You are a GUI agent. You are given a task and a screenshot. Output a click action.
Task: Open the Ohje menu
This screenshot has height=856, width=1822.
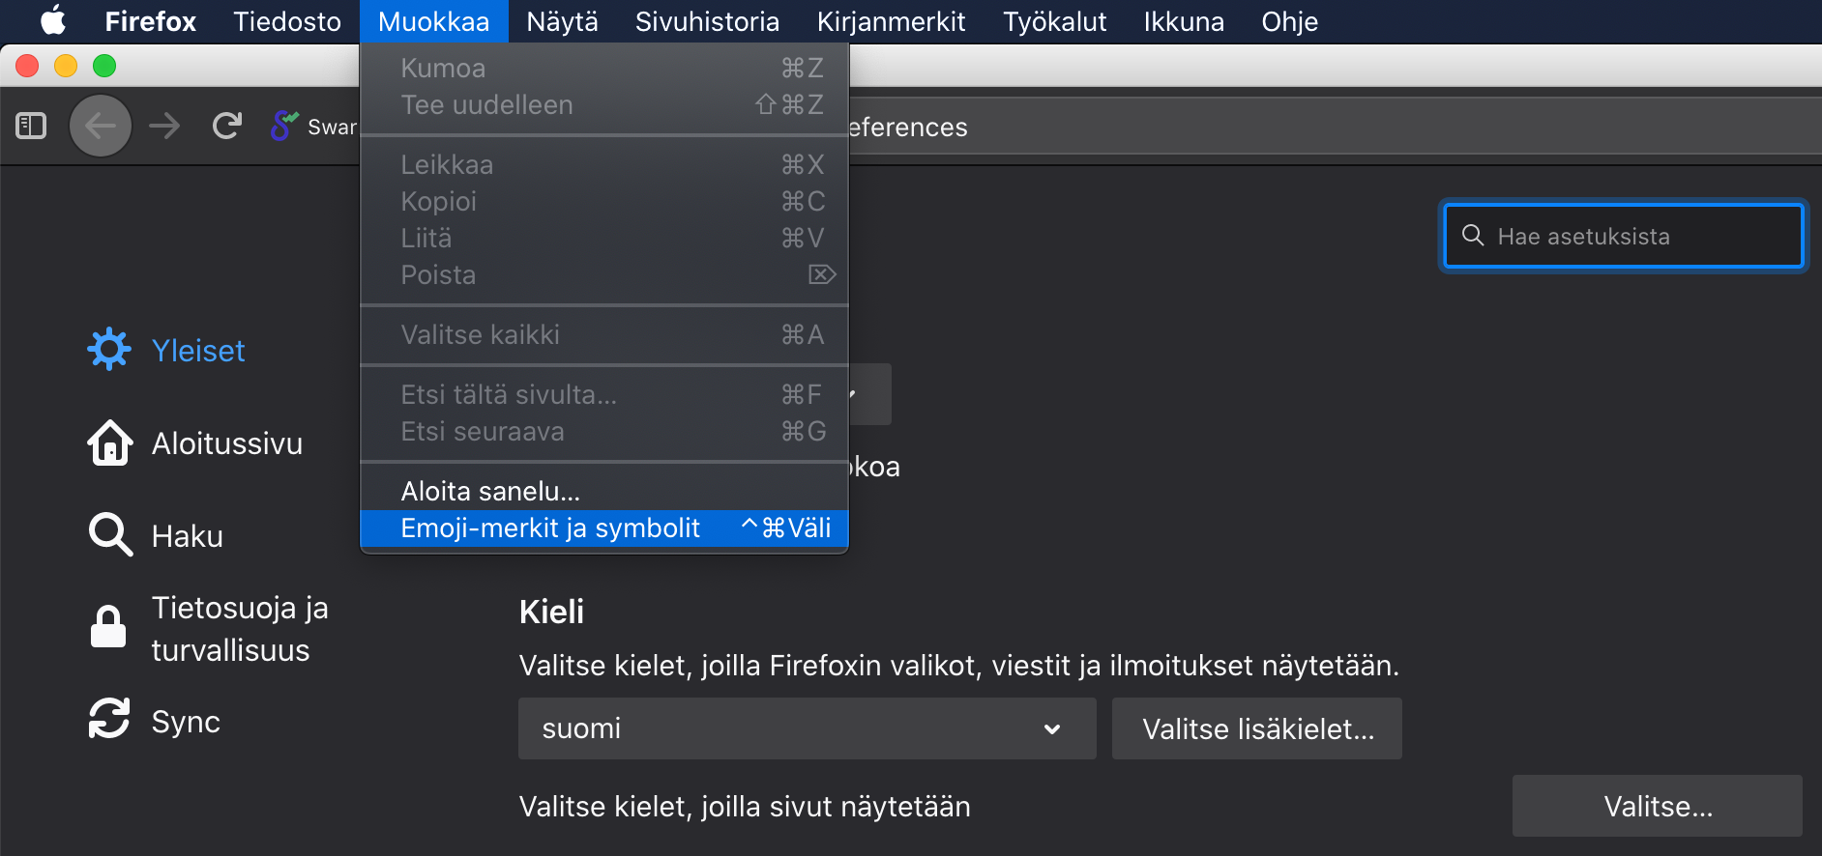click(x=1289, y=21)
